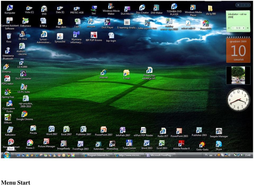
Task: Click the 15:40 taskbar clock
Action: point(248,155)
